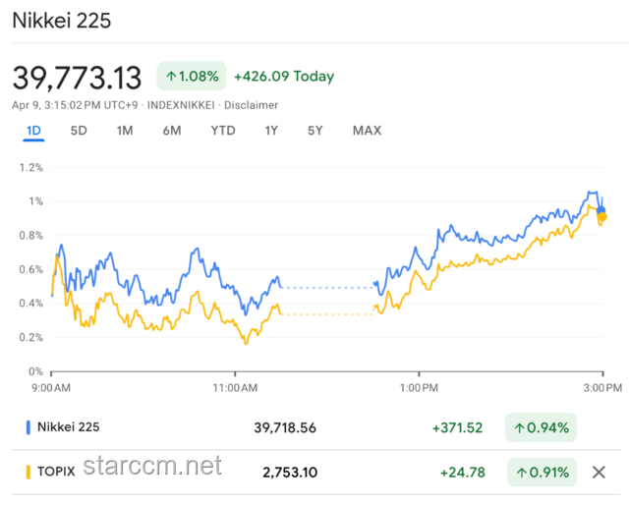Remove TOPIX comparison with X icon
The height and width of the screenshot is (505, 629).
(x=599, y=473)
